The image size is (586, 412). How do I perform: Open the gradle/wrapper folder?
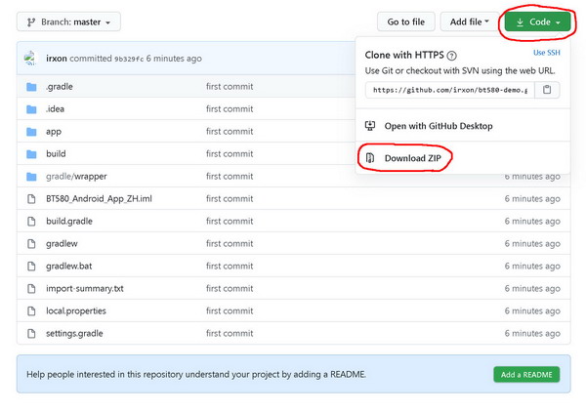[76, 177]
